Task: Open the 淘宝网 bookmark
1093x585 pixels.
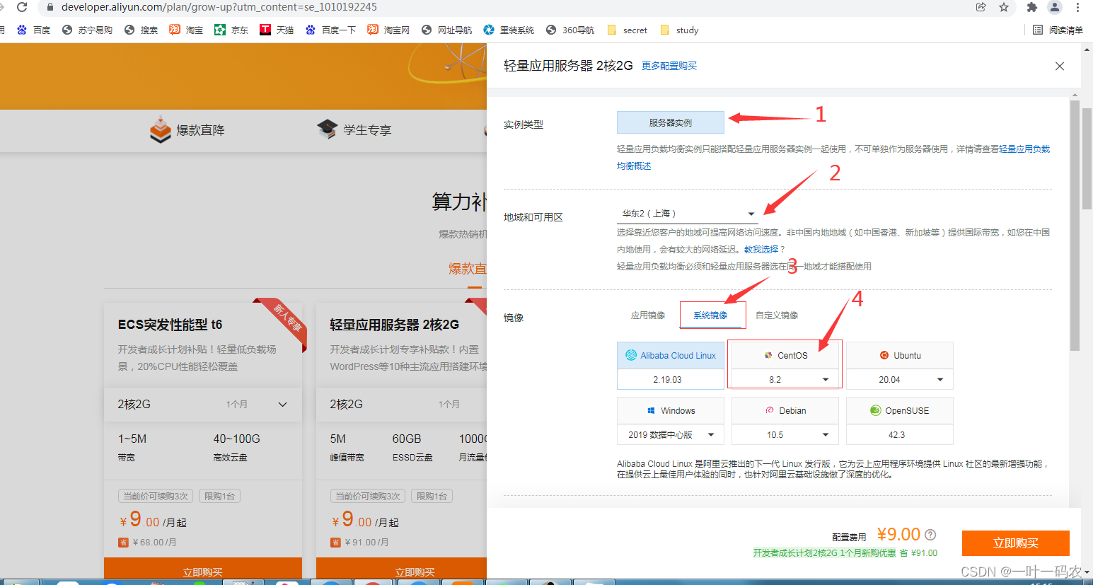Action: tap(389, 30)
